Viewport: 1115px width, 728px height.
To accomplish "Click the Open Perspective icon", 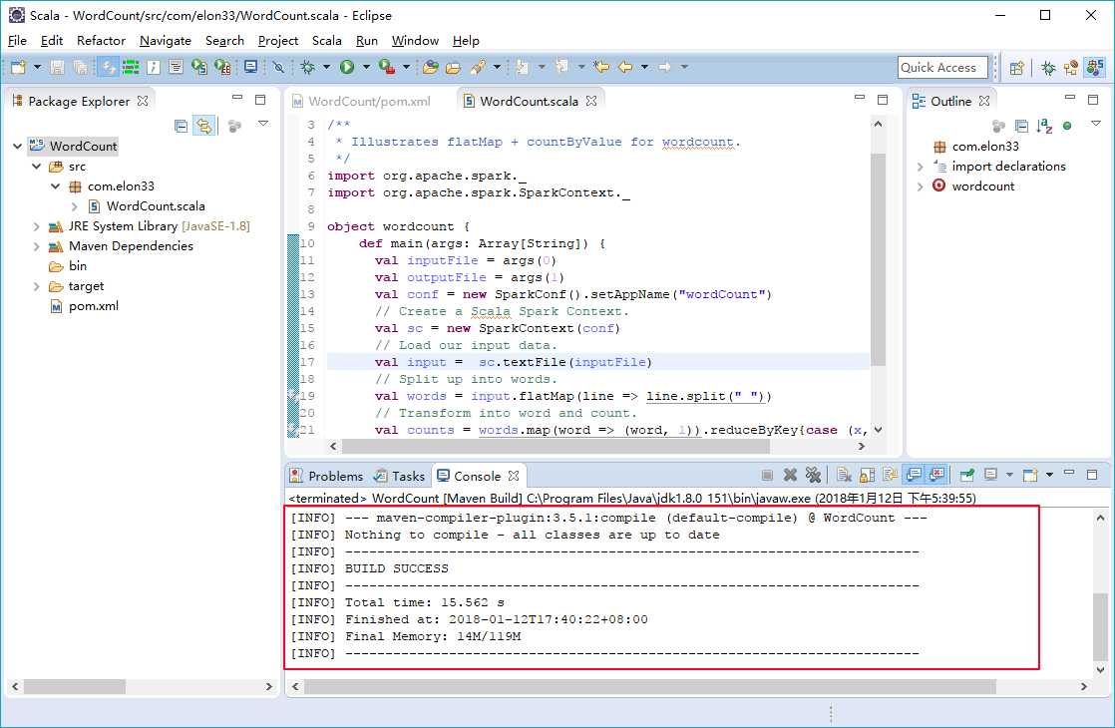I will [x=1017, y=68].
